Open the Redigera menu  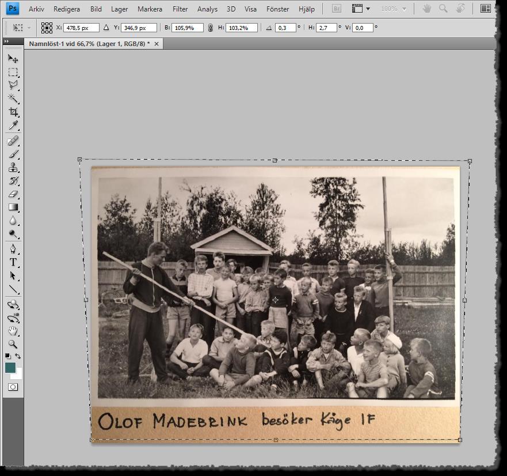click(x=67, y=9)
